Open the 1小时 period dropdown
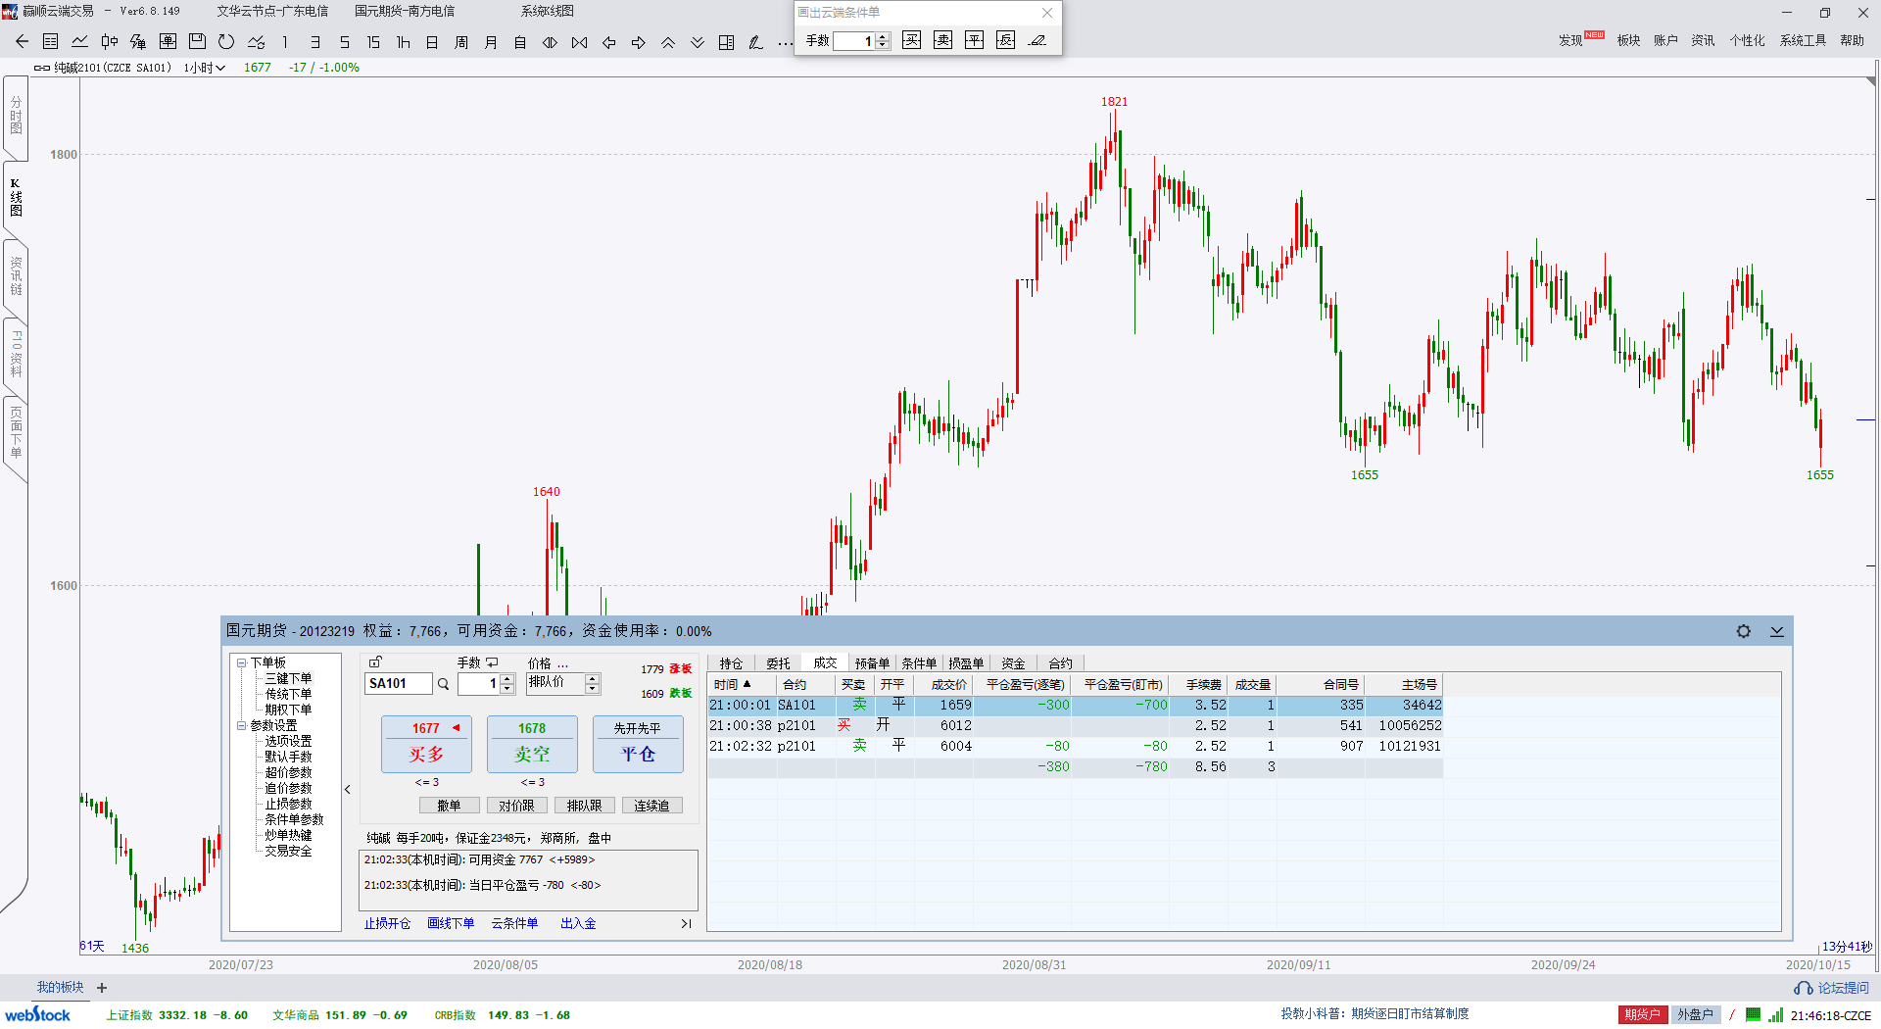The width and height of the screenshot is (1881, 1029). coord(205,68)
